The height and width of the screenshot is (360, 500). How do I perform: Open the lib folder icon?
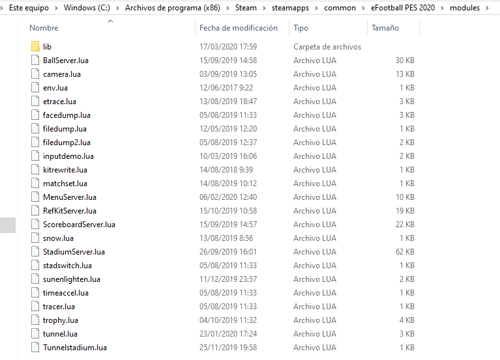(35, 46)
